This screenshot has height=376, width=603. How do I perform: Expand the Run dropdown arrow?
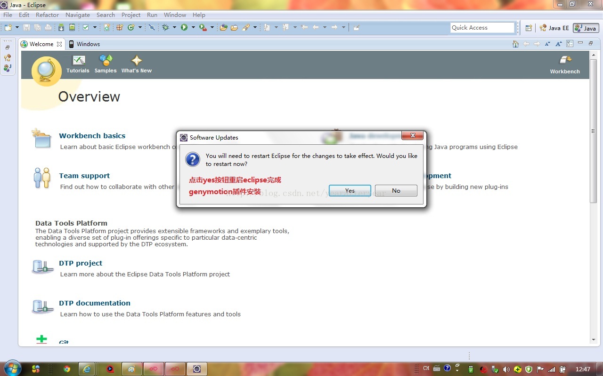(193, 28)
